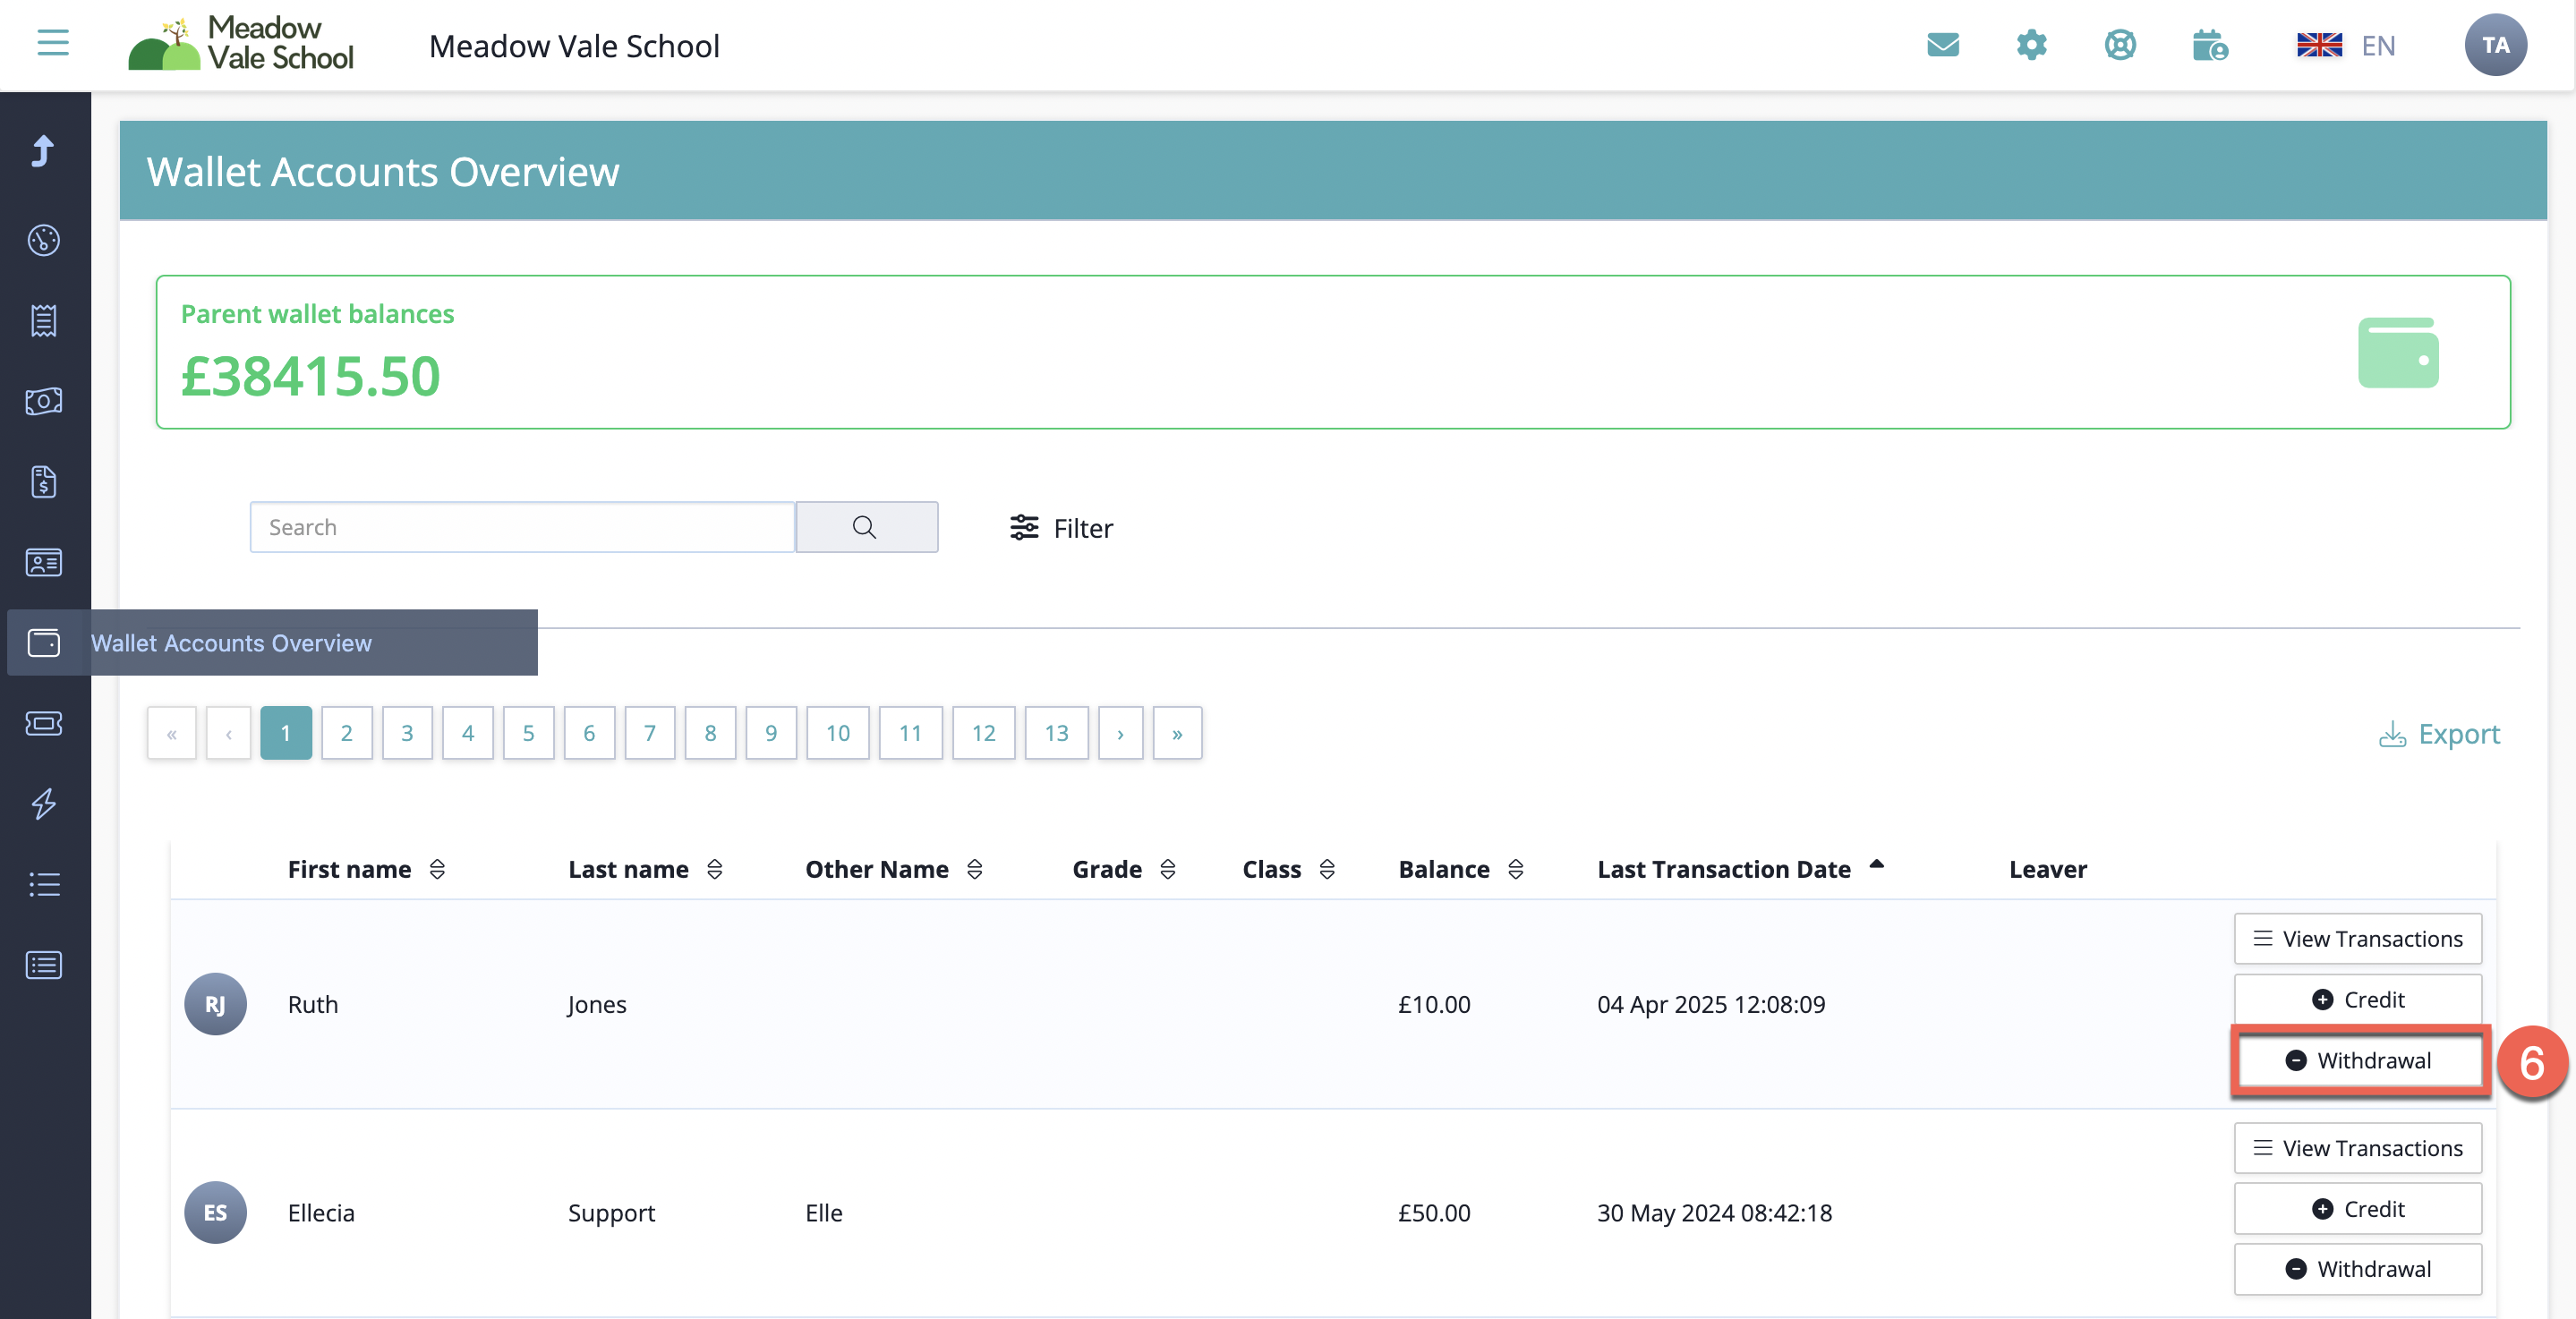Go to page 13
This screenshot has width=2576, height=1319.
click(x=1057, y=733)
